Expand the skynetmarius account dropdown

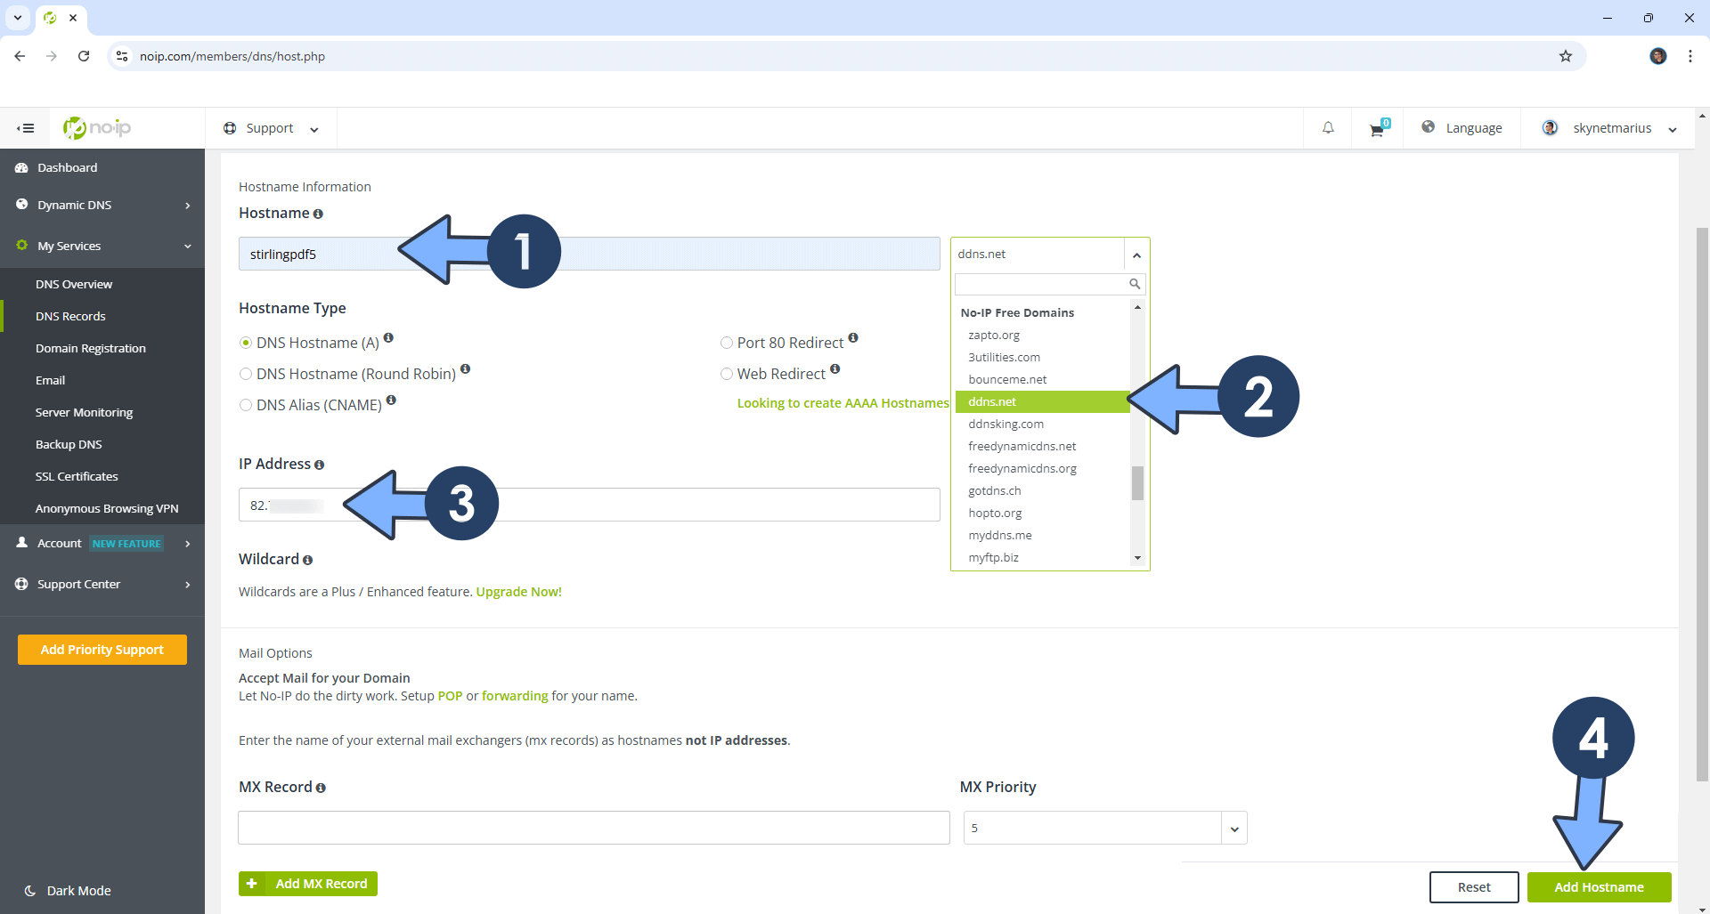(x=1673, y=129)
